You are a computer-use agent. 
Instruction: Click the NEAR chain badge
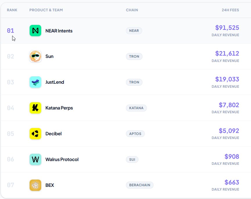point(134,31)
